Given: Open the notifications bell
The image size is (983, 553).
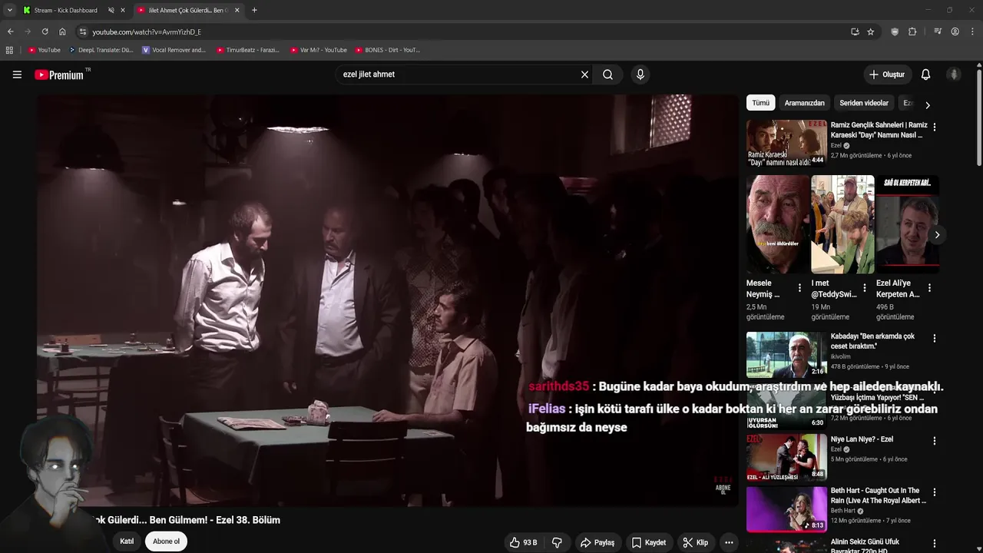Looking at the screenshot, I should coord(925,75).
